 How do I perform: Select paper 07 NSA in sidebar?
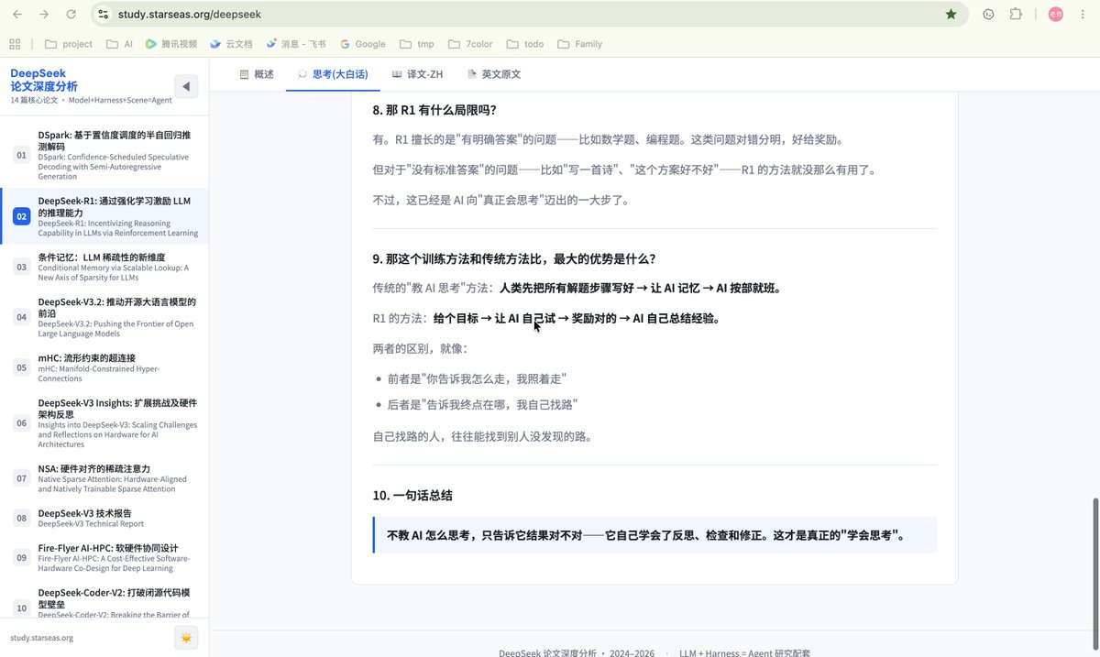pos(104,478)
